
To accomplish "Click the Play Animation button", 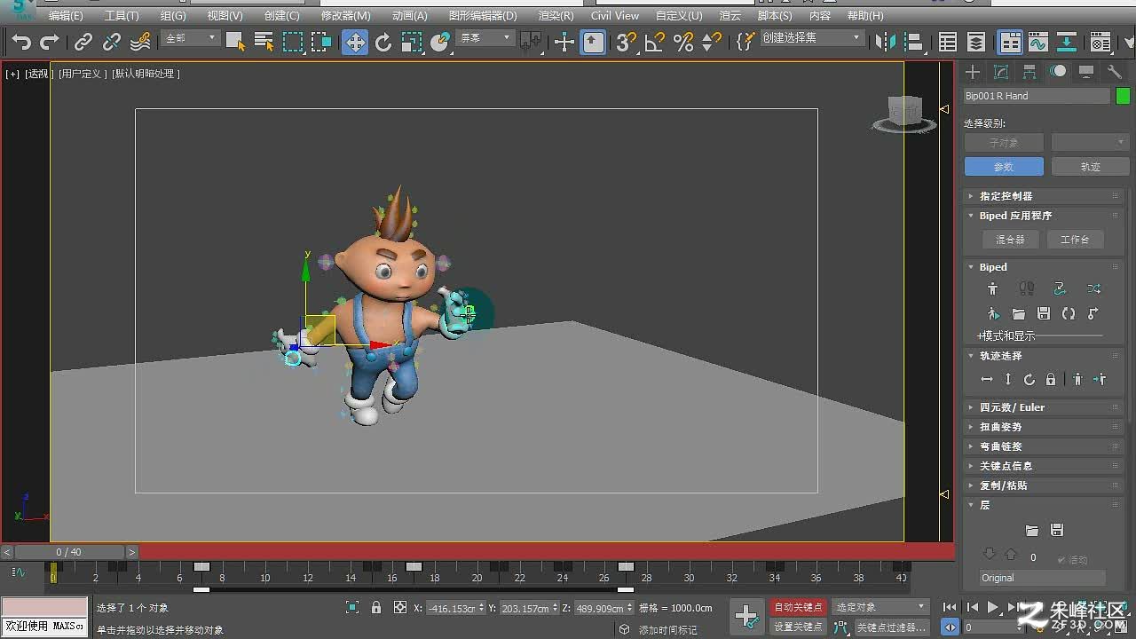I will (x=993, y=607).
